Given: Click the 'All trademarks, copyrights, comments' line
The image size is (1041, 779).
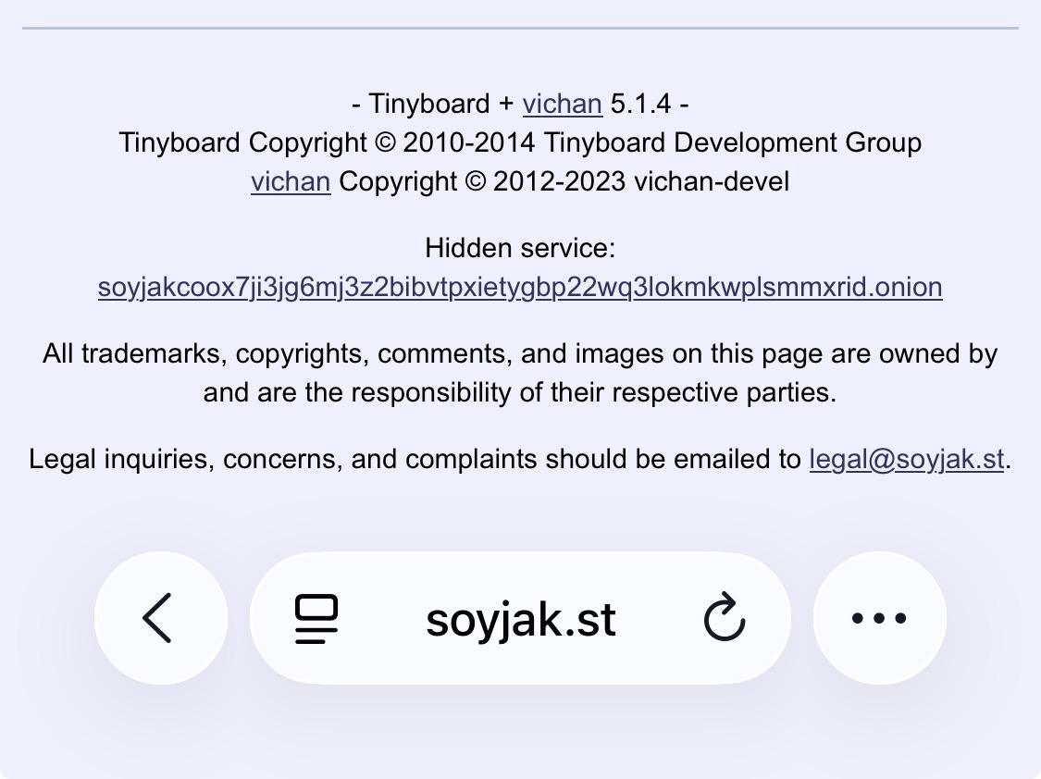Looking at the screenshot, I should [520, 353].
